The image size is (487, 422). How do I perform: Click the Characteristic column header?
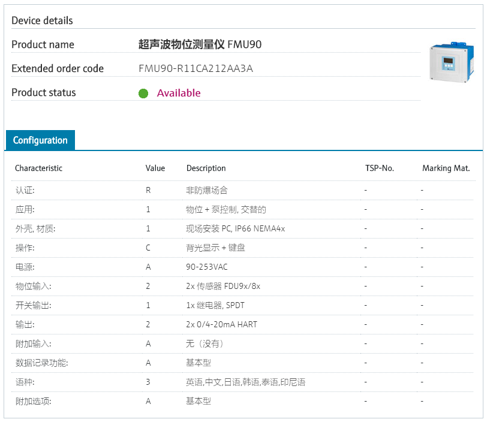38,168
